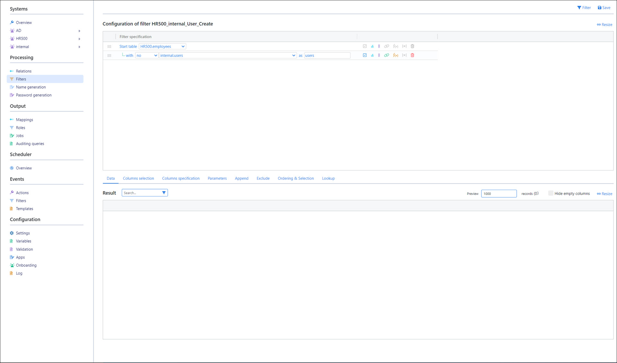Image resolution: width=617 pixels, height=363 pixels.
Task: Switch to the Columns selection tab
Action: pyautogui.click(x=138, y=178)
